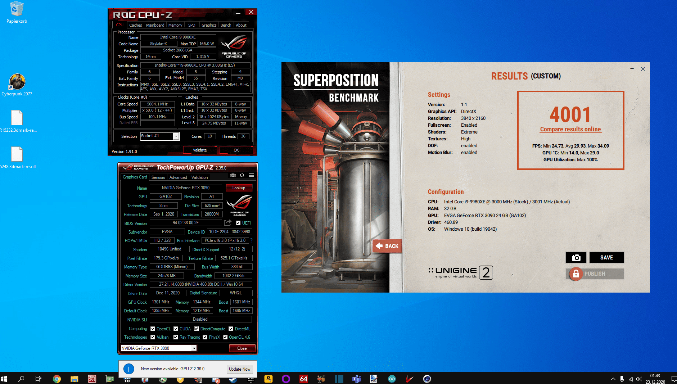The width and height of the screenshot is (677, 384).
Task: Toggle the Vulkan checkbox
Action: pos(153,337)
